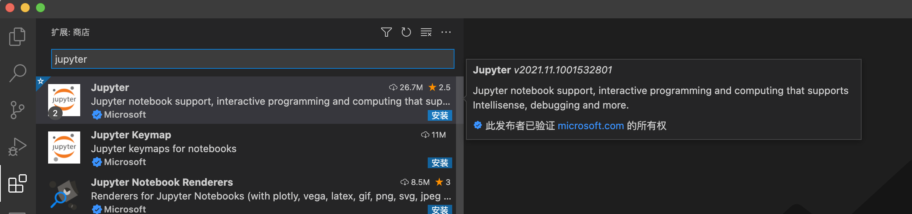Open Source Control view
Image resolution: width=912 pixels, height=214 pixels.
(x=17, y=110)
